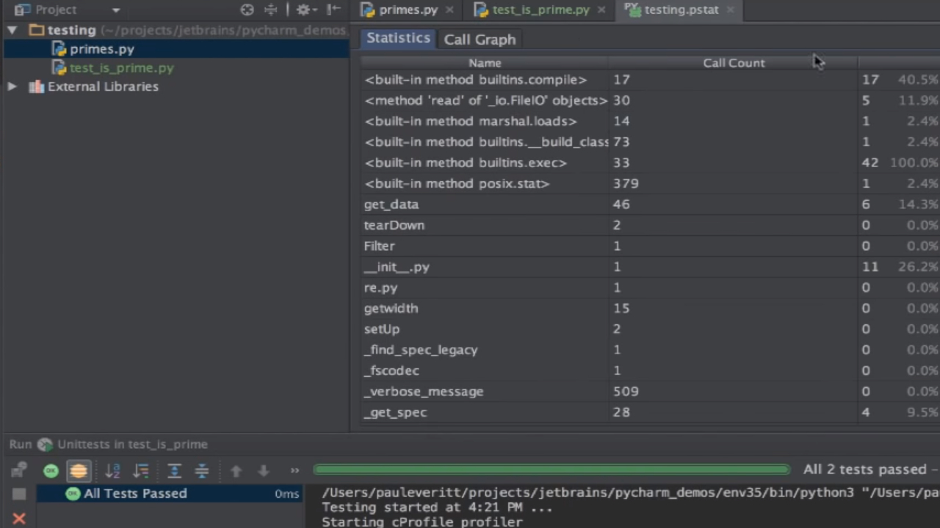
Task: Collapse all nodes in the test results tree
Action: click(x=202, y=470)
